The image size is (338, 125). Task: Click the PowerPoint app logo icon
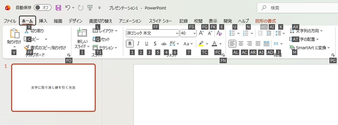[8, 8]
